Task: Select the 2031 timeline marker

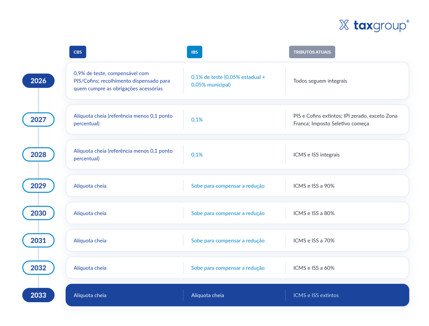Action: [x=38, y=240]
